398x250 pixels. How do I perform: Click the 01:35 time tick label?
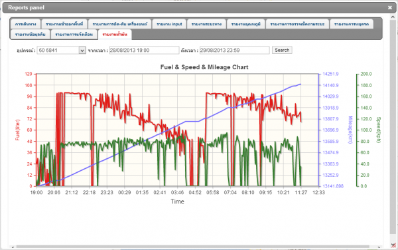pos(142,193)
